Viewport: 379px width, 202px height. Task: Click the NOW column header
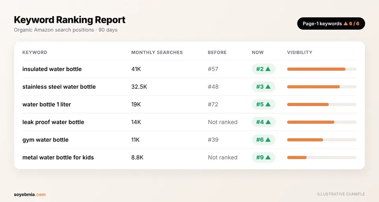click(258, 52)
